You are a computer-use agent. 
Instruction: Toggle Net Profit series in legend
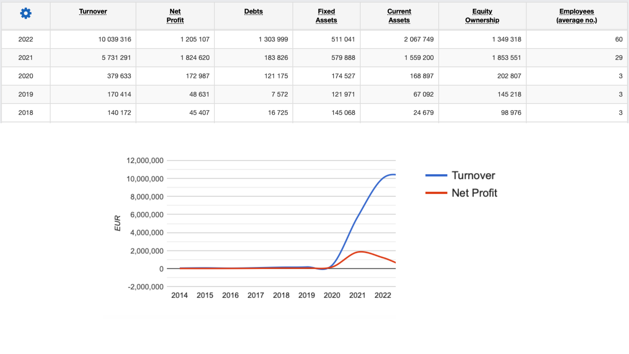(474, 193)
